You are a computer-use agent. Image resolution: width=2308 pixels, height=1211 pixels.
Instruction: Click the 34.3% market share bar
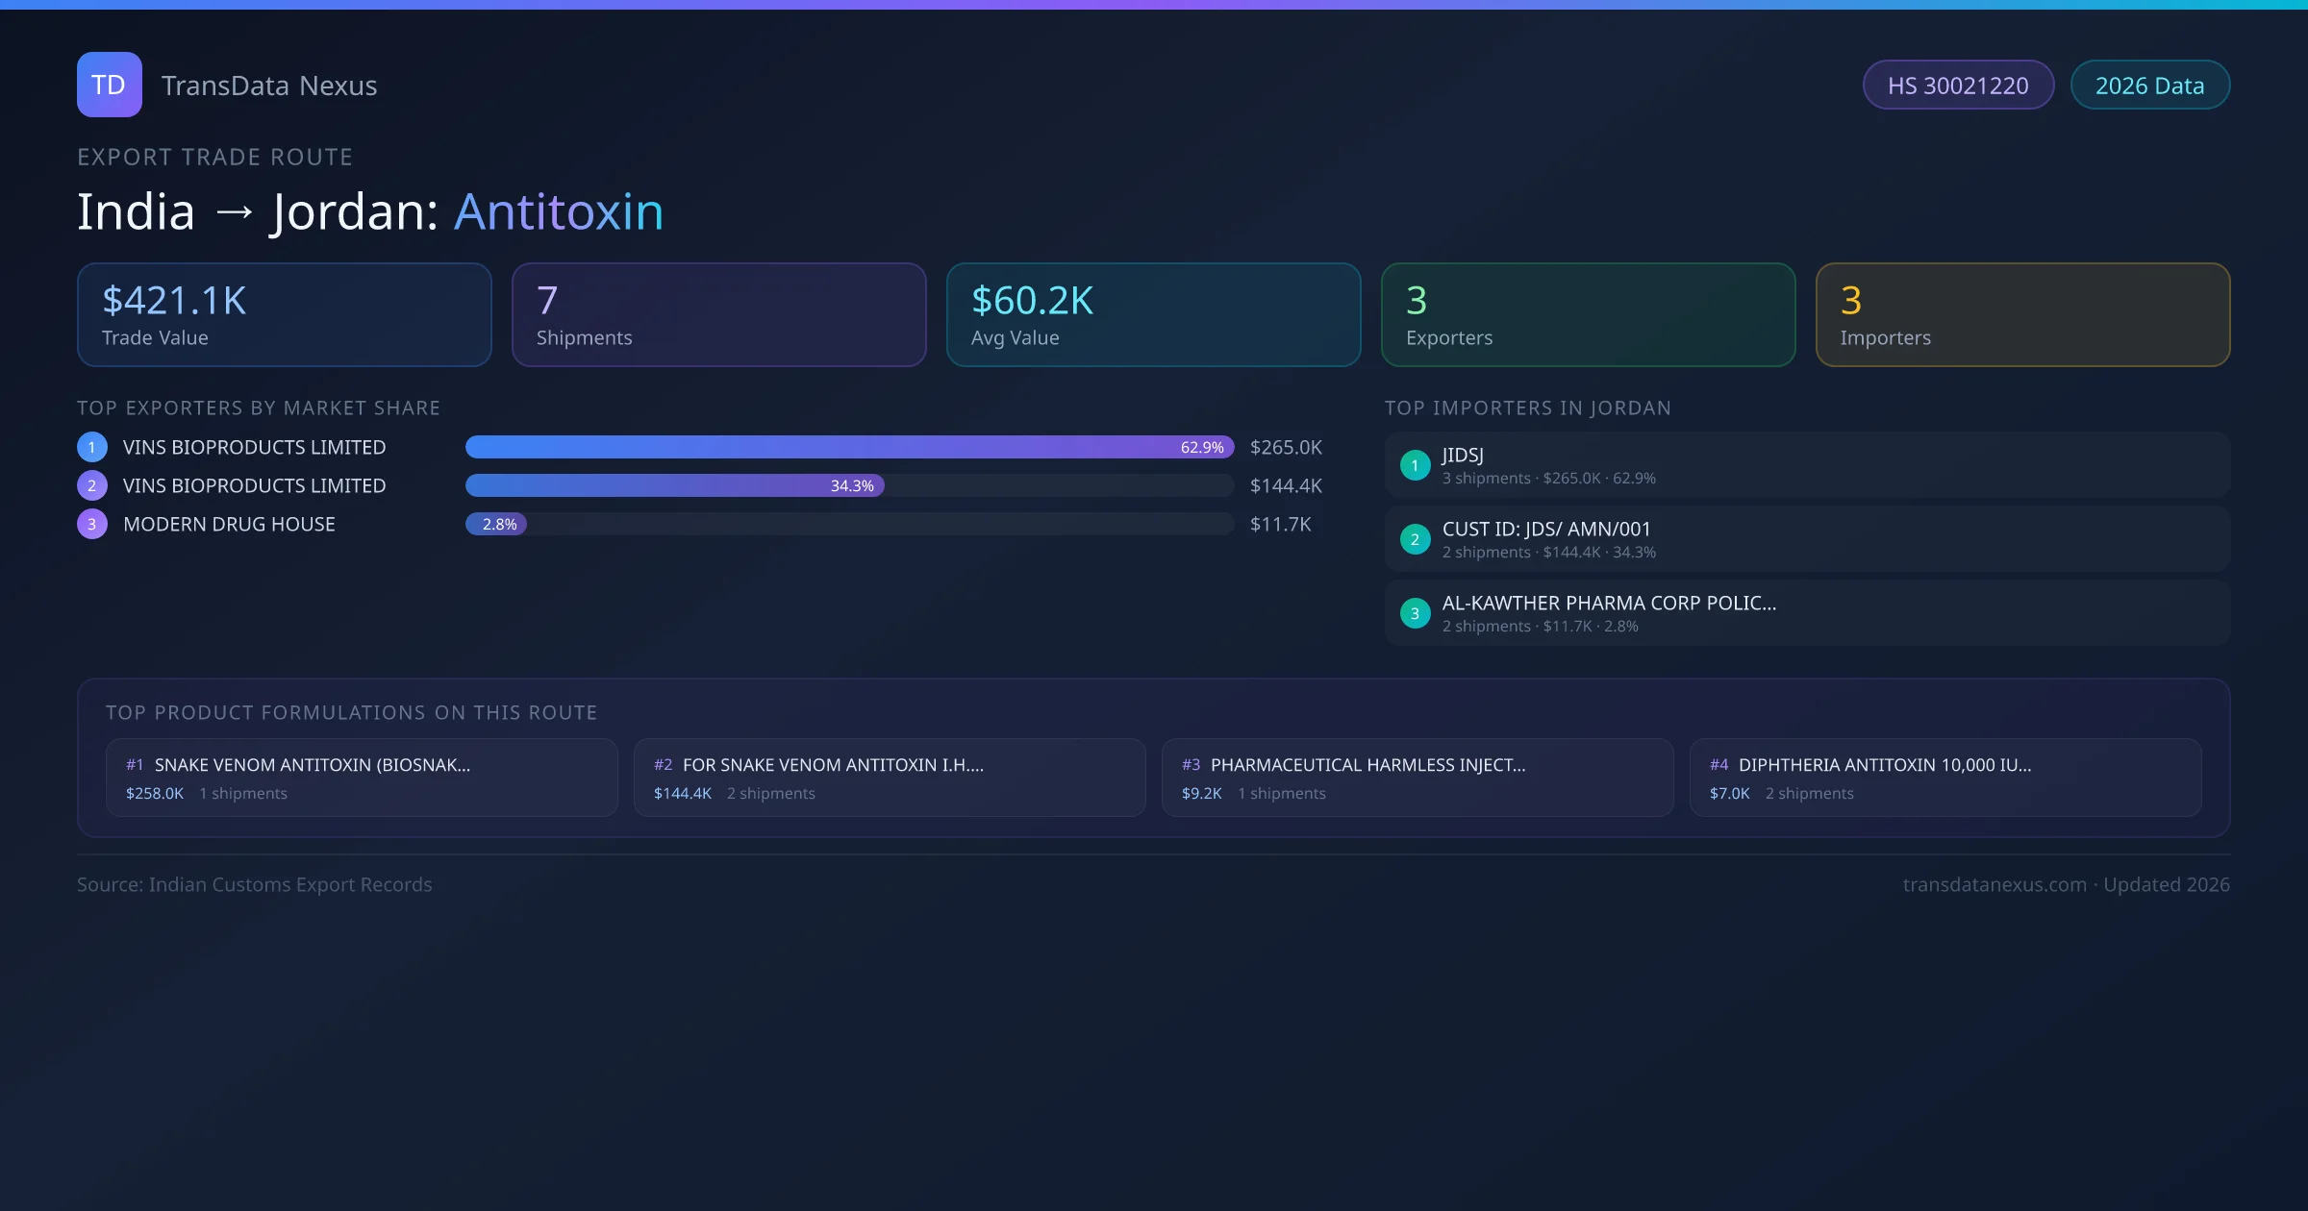pos(674,485)
